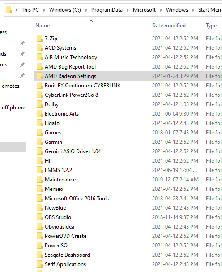Expand the chevron after Windows (C:)

(86, 10)
